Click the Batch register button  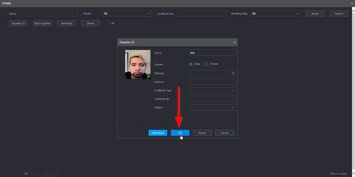point(42,23)
